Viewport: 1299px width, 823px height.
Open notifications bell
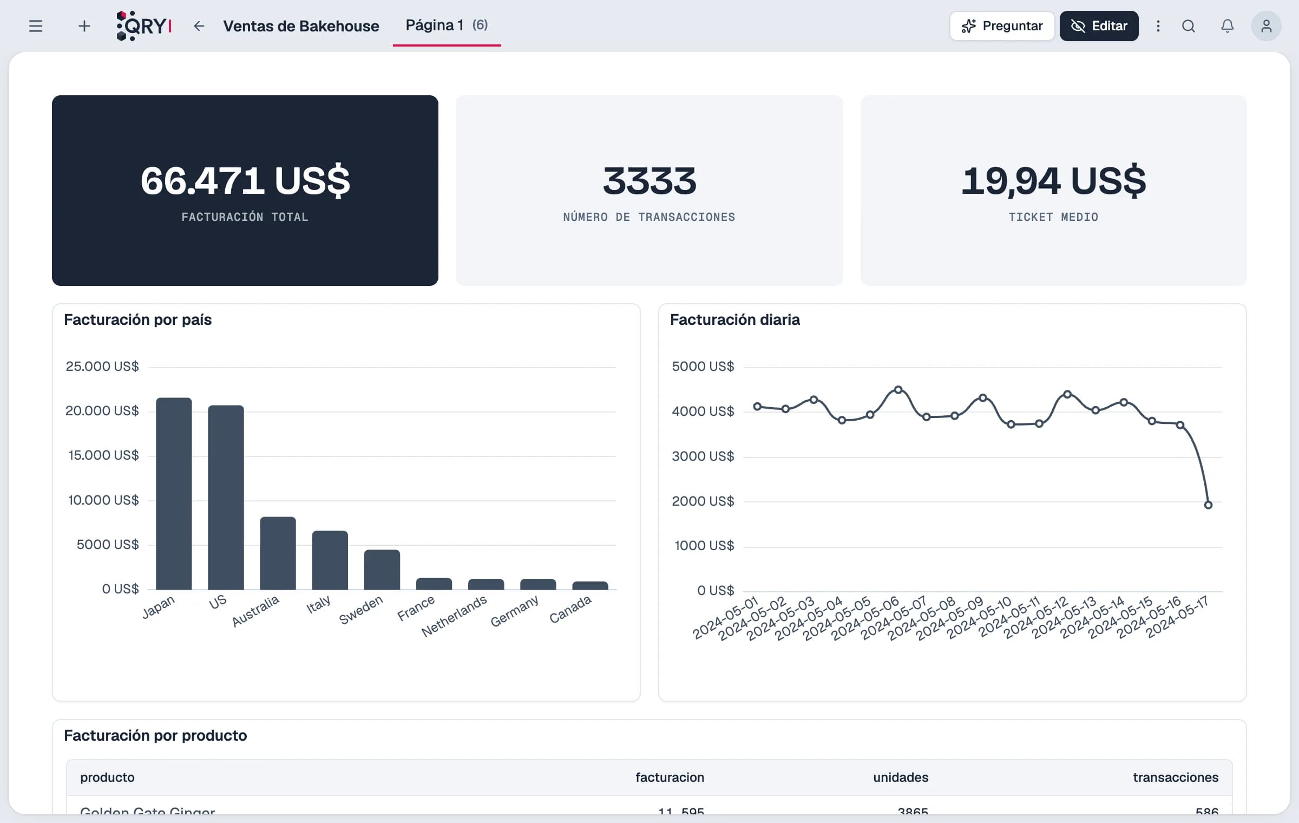click(1228, 26)
